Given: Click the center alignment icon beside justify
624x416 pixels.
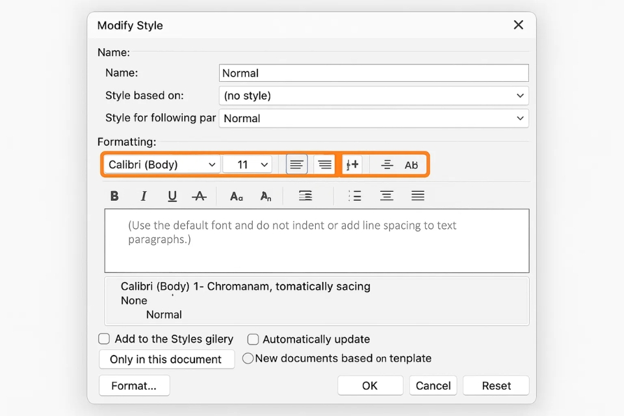Looking at the screenshot, I should [387, 196].
